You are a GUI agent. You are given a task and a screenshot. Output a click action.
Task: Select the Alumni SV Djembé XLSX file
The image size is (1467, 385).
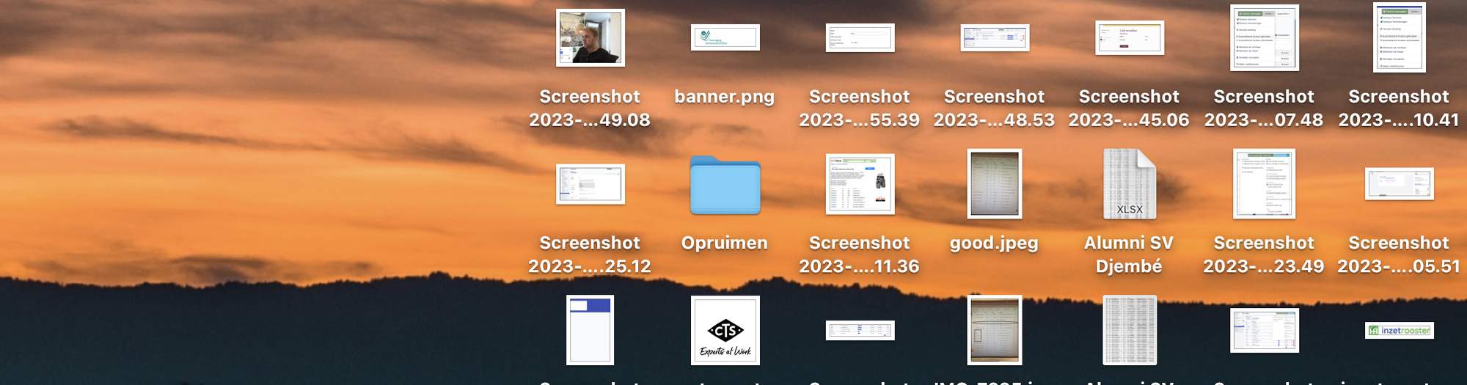point(1129,184)
